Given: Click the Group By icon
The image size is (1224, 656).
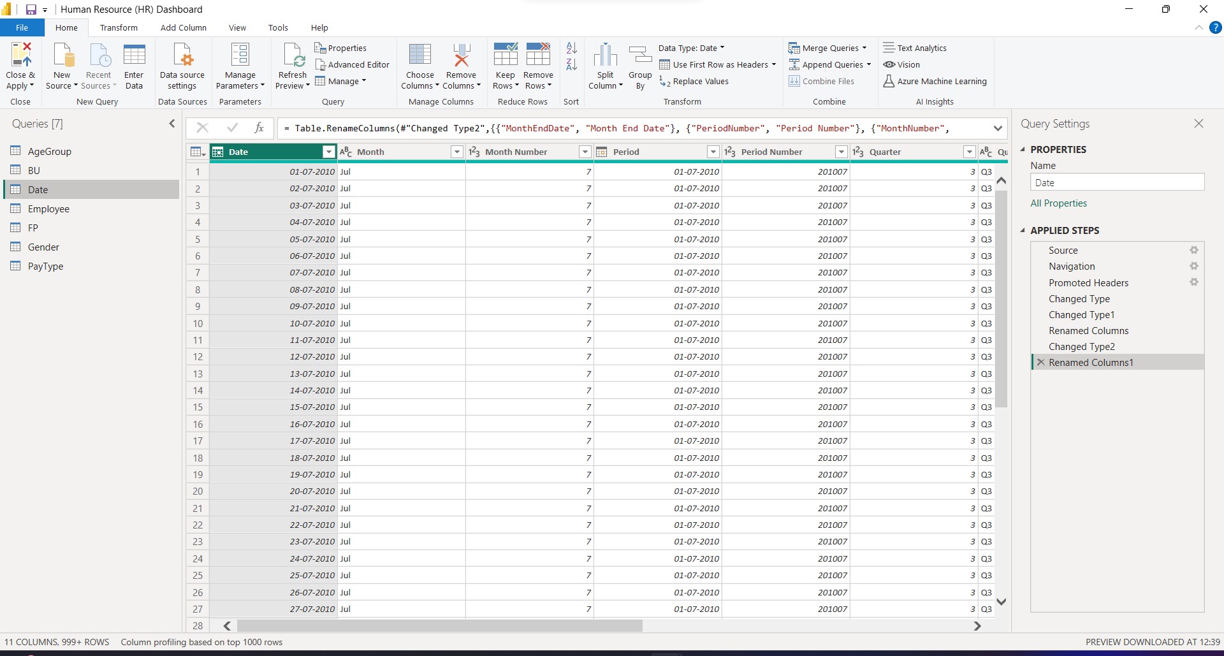Looking at the screenshot, I should click(x=640, y=55).
